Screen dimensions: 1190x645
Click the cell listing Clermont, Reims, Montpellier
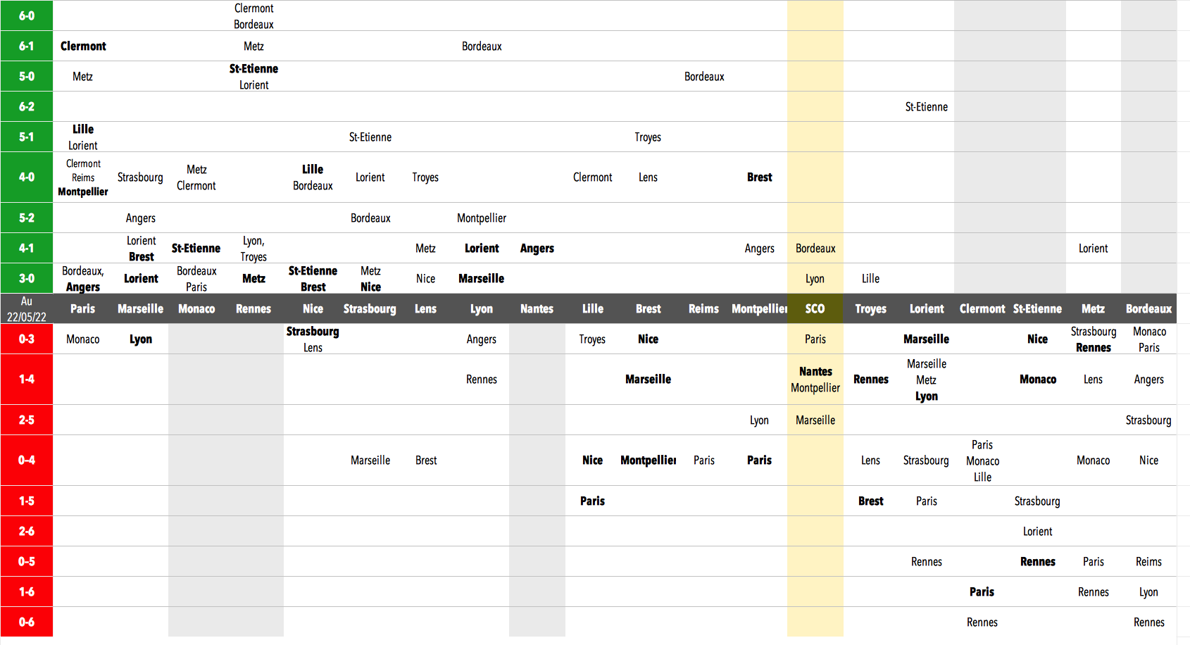coord(83,177)
